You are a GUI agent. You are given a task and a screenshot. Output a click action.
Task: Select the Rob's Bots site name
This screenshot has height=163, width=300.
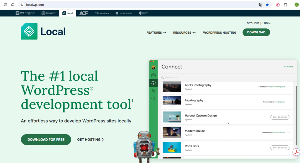pyautogui.click(x=192, y=146)
